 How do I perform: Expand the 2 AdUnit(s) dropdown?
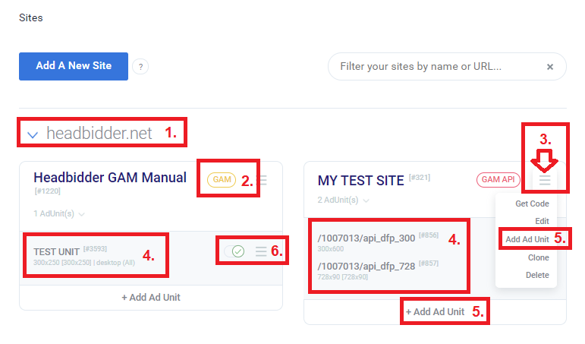point(344,200)
